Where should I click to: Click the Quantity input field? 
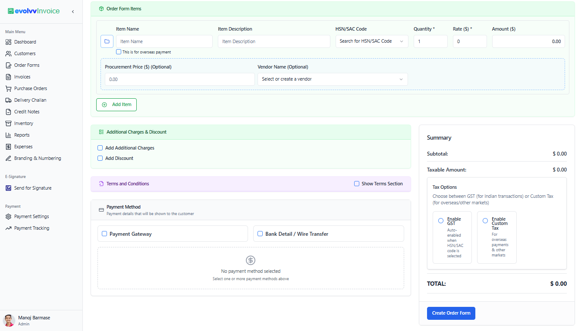pyautogui.click(x=430, y=41)
